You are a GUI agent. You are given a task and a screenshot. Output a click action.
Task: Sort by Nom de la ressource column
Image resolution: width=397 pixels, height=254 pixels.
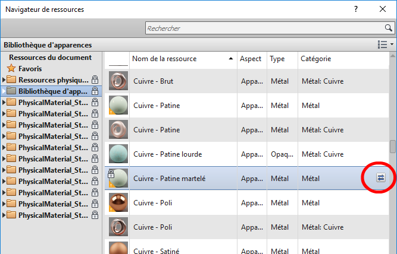(179, 59)
